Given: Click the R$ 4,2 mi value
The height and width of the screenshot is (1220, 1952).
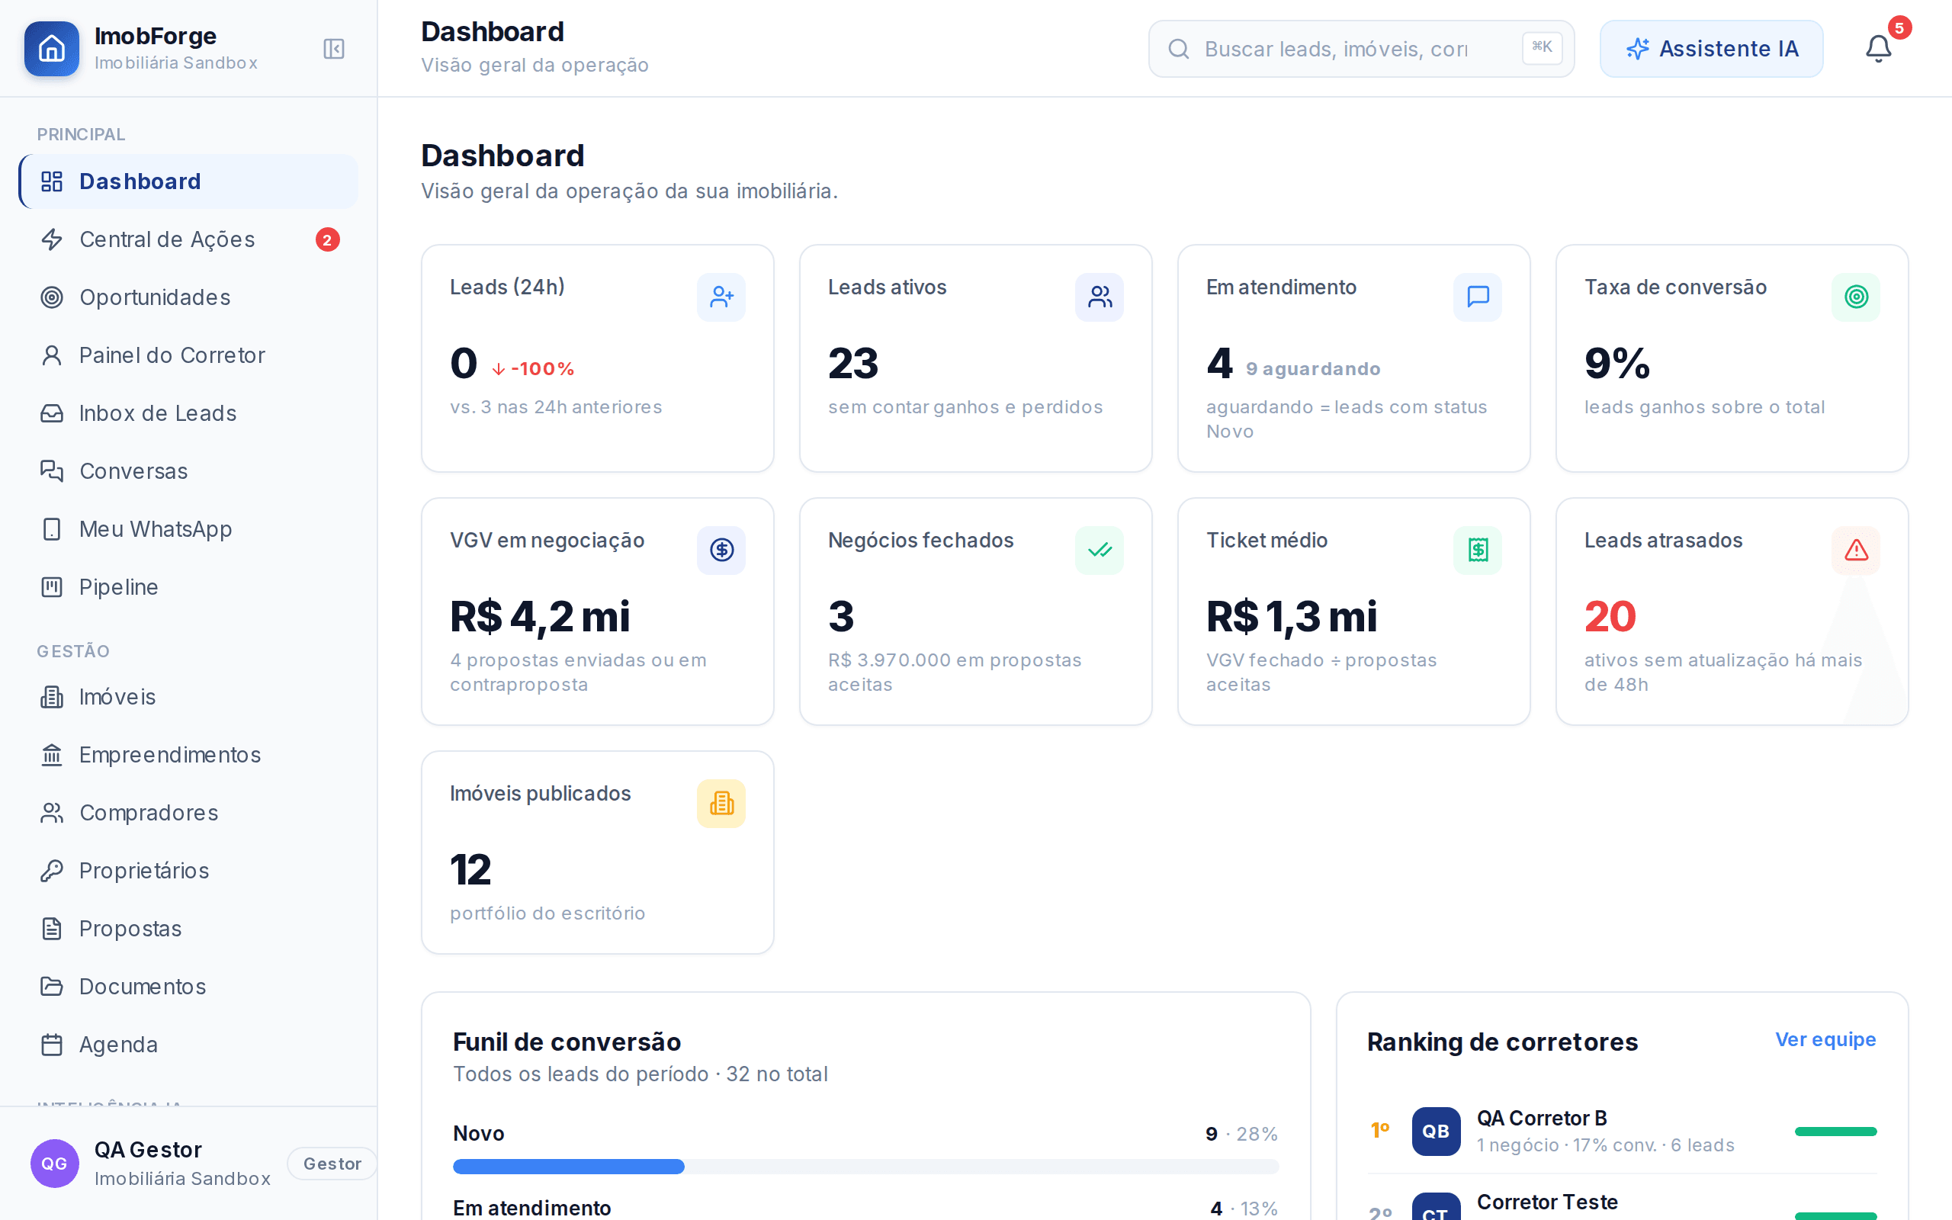Looking at the screenshot, I should [x=540, y=616].
